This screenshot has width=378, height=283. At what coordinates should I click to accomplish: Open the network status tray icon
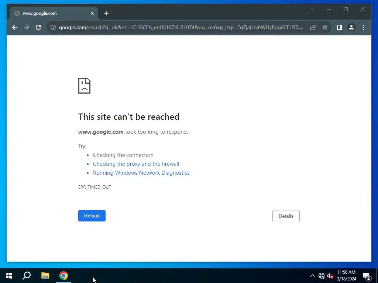[x=322, y=276]
